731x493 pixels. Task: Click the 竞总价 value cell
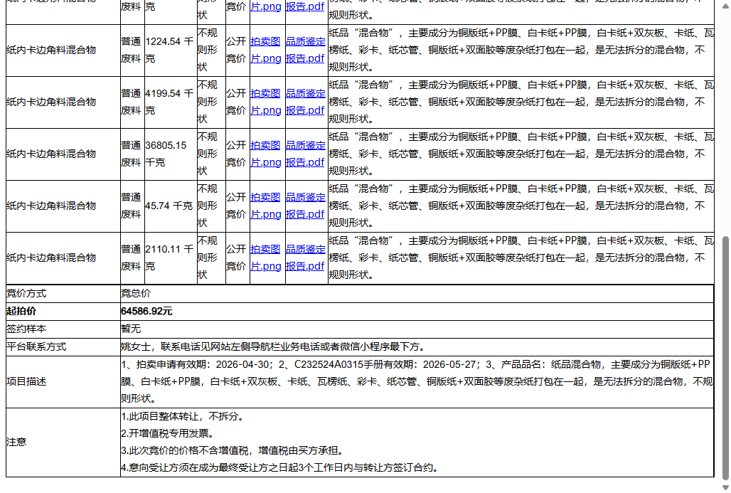coord(417,294)
